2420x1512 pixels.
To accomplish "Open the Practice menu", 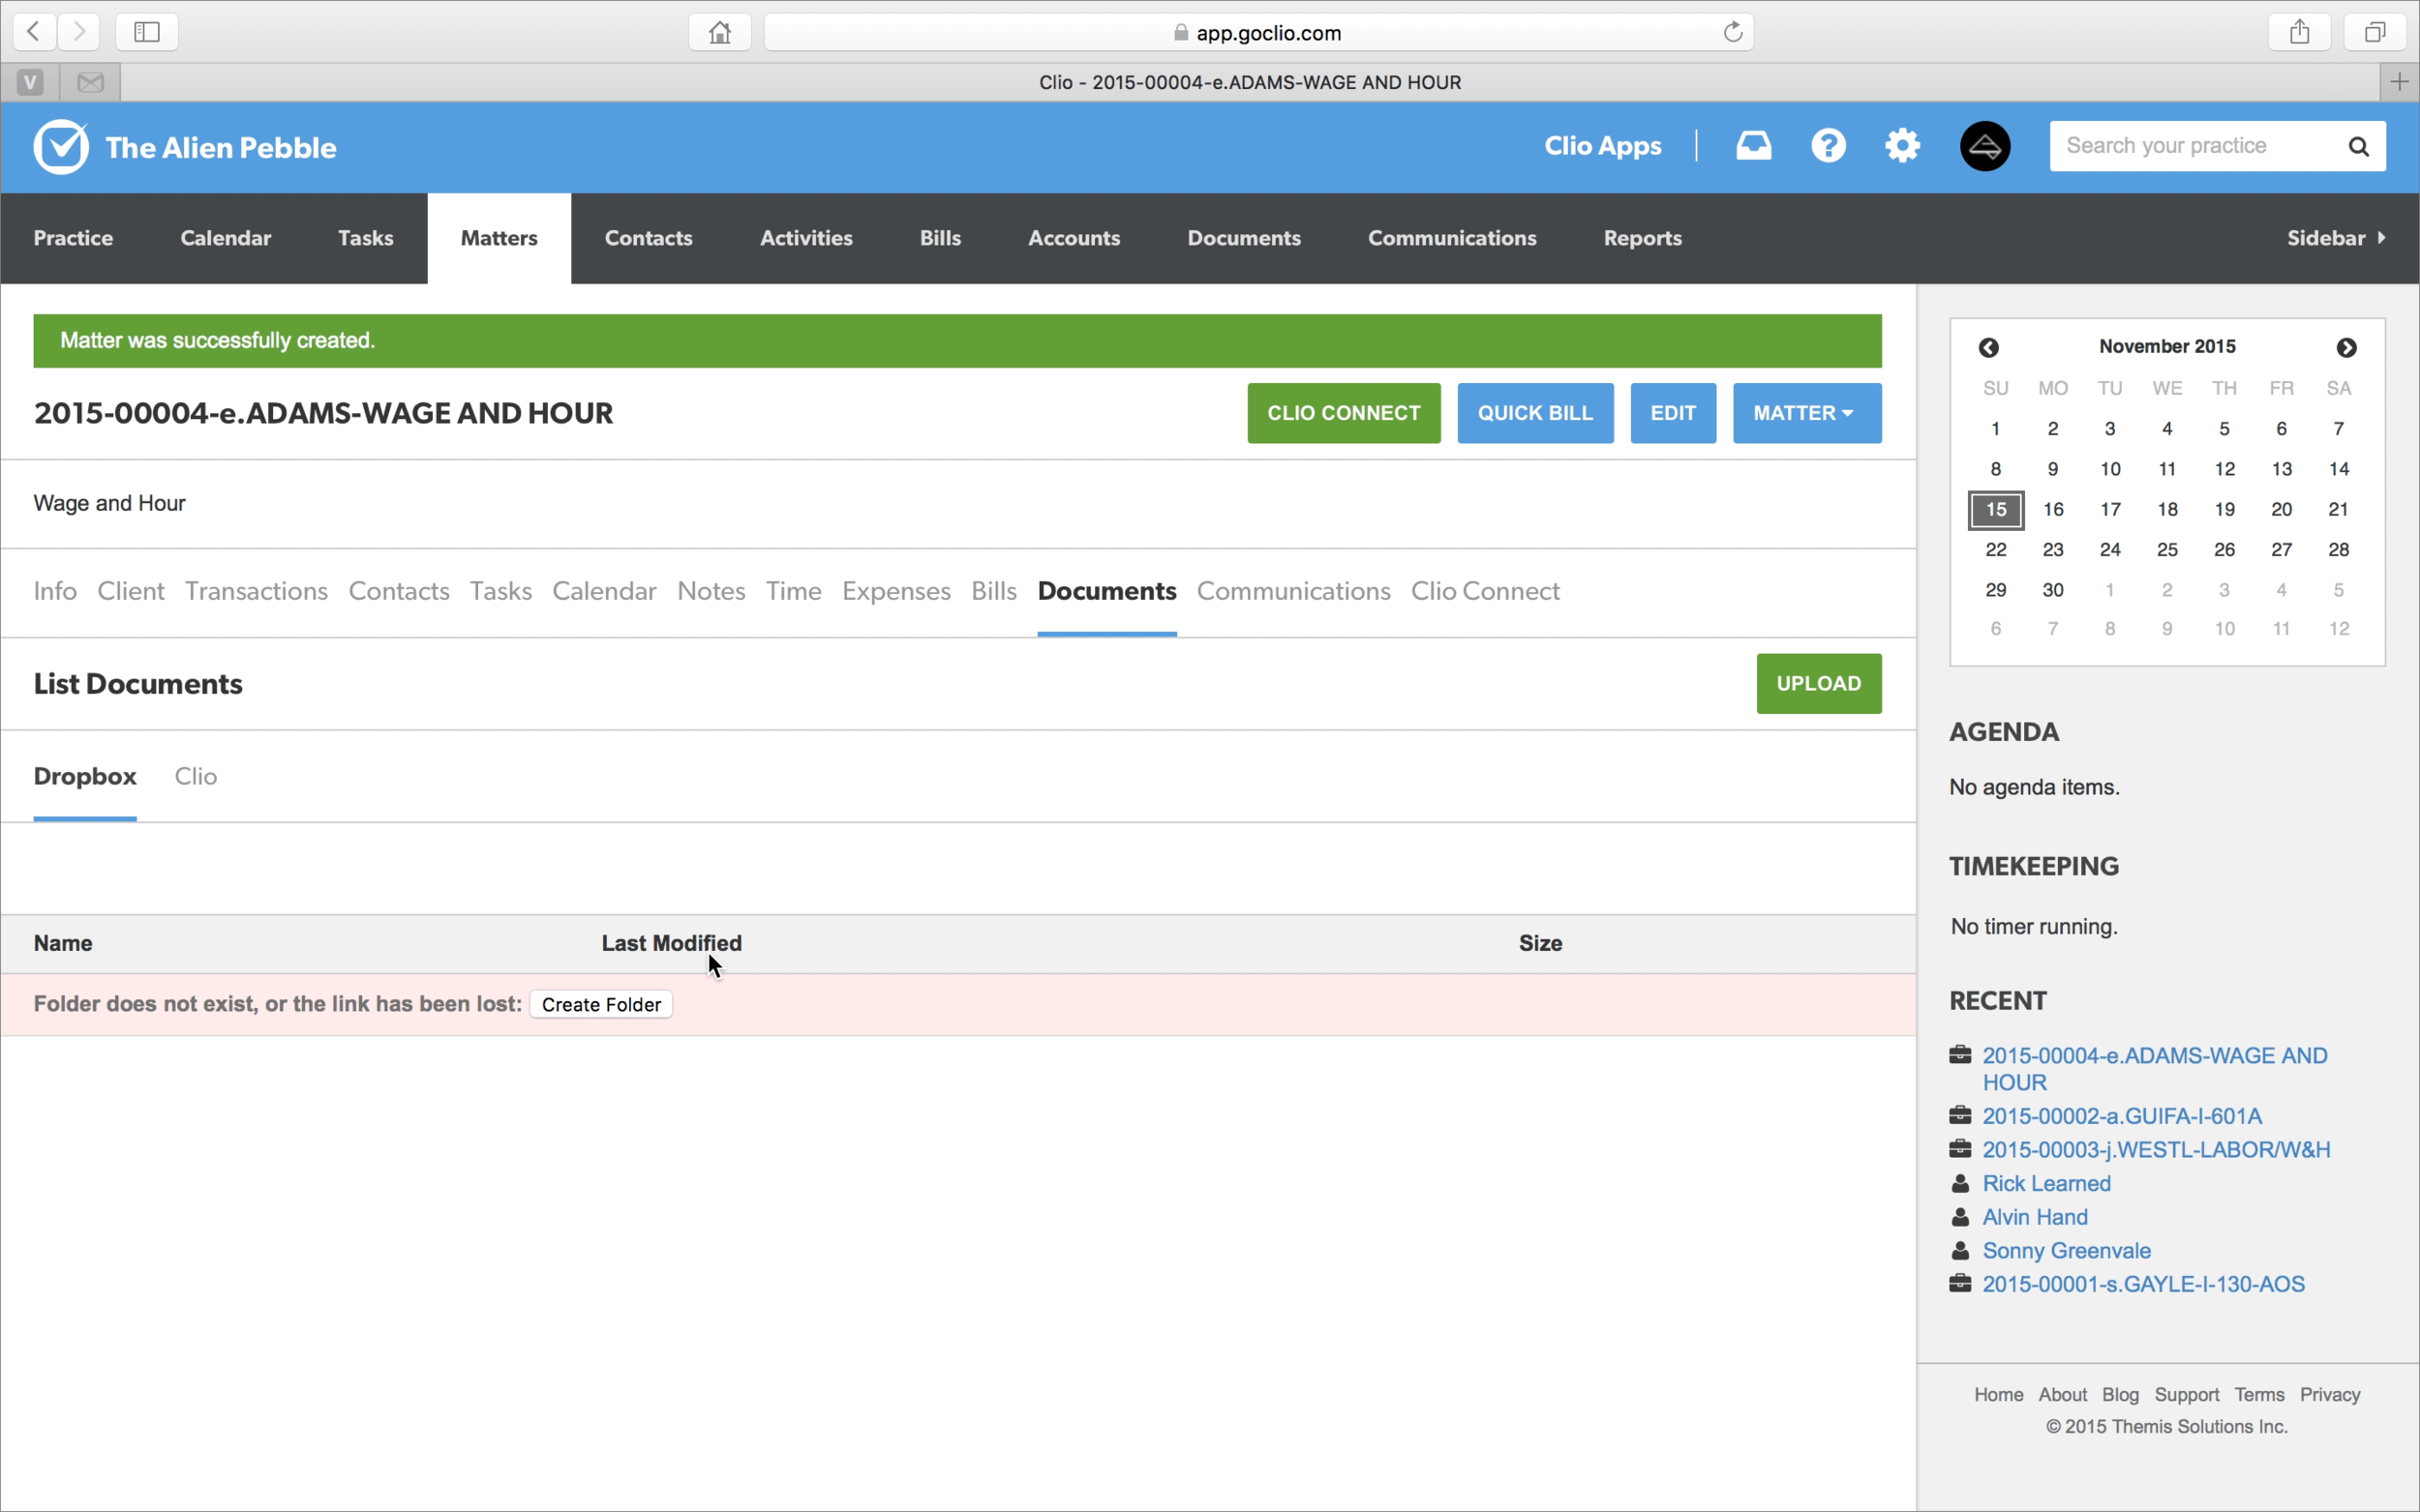I will click(73, 238).
